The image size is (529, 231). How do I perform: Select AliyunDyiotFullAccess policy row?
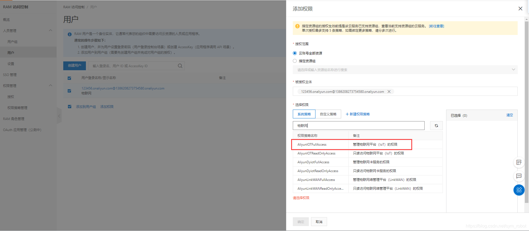pyautogui.click(x=368, y=162)
